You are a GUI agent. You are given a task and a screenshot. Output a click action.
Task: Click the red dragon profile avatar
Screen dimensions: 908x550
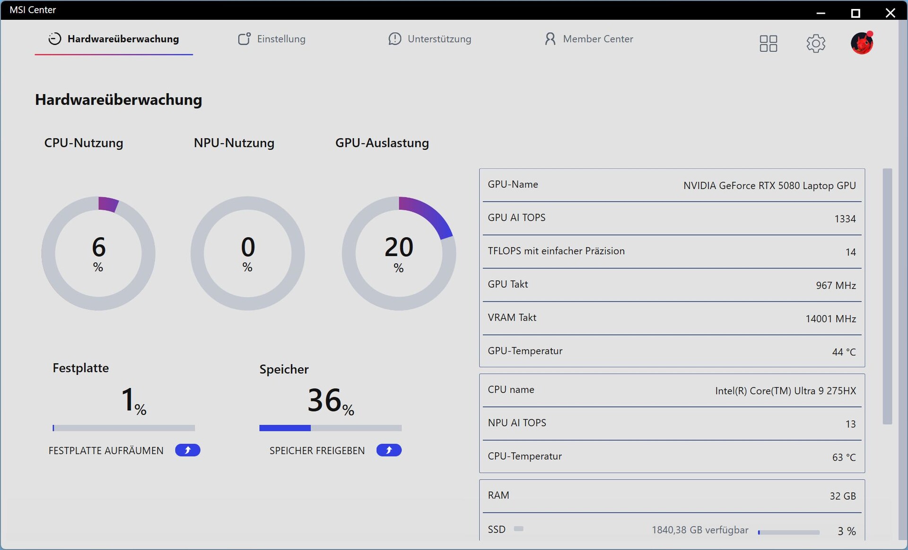click(x=861, y=43)
